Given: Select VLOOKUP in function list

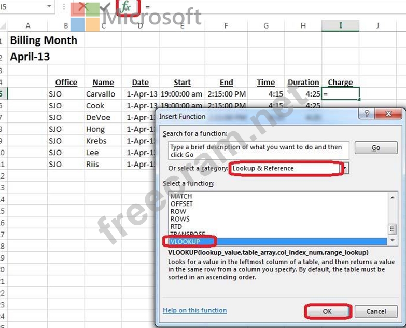Looking at the screenshot, I should click(277, 241).
